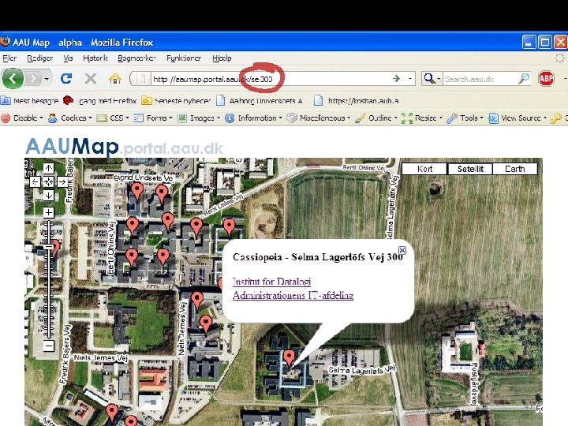Expand the Disable web developer menu
568x426 pixels.
pyautogui.click(x=22, y=118)
